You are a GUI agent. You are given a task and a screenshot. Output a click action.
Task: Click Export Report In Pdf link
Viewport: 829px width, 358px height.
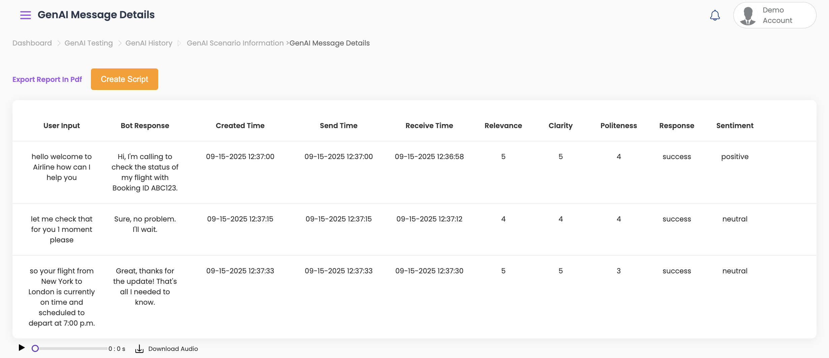(47, 79)
